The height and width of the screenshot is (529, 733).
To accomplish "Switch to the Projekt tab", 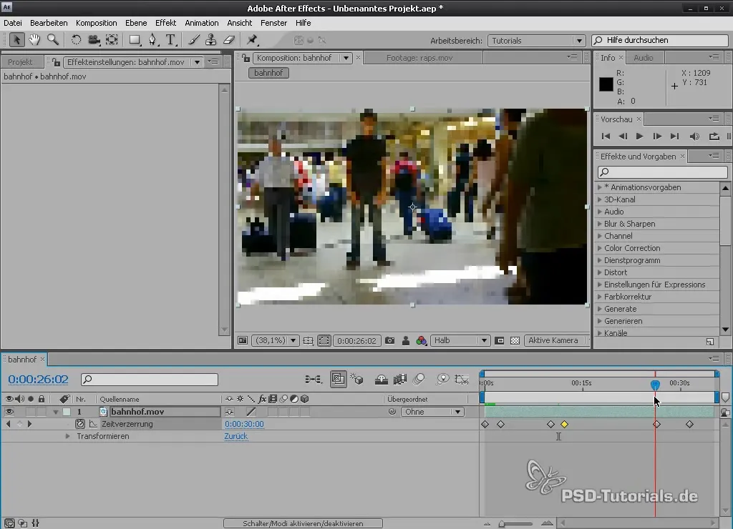I will tap(21, 62).
